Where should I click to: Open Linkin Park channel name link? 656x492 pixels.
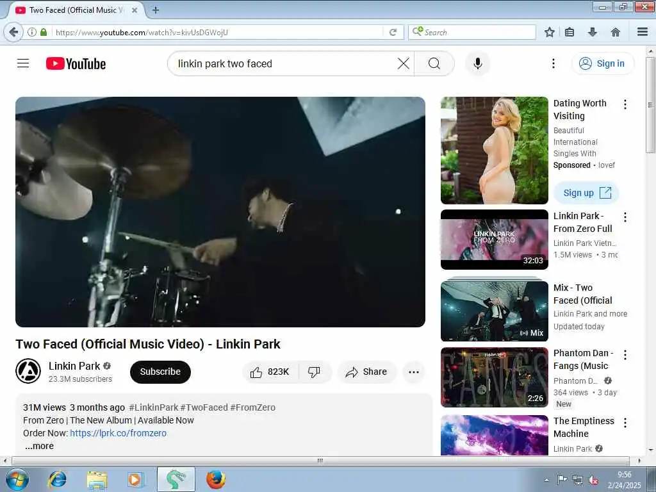click(x=74, y=366)
